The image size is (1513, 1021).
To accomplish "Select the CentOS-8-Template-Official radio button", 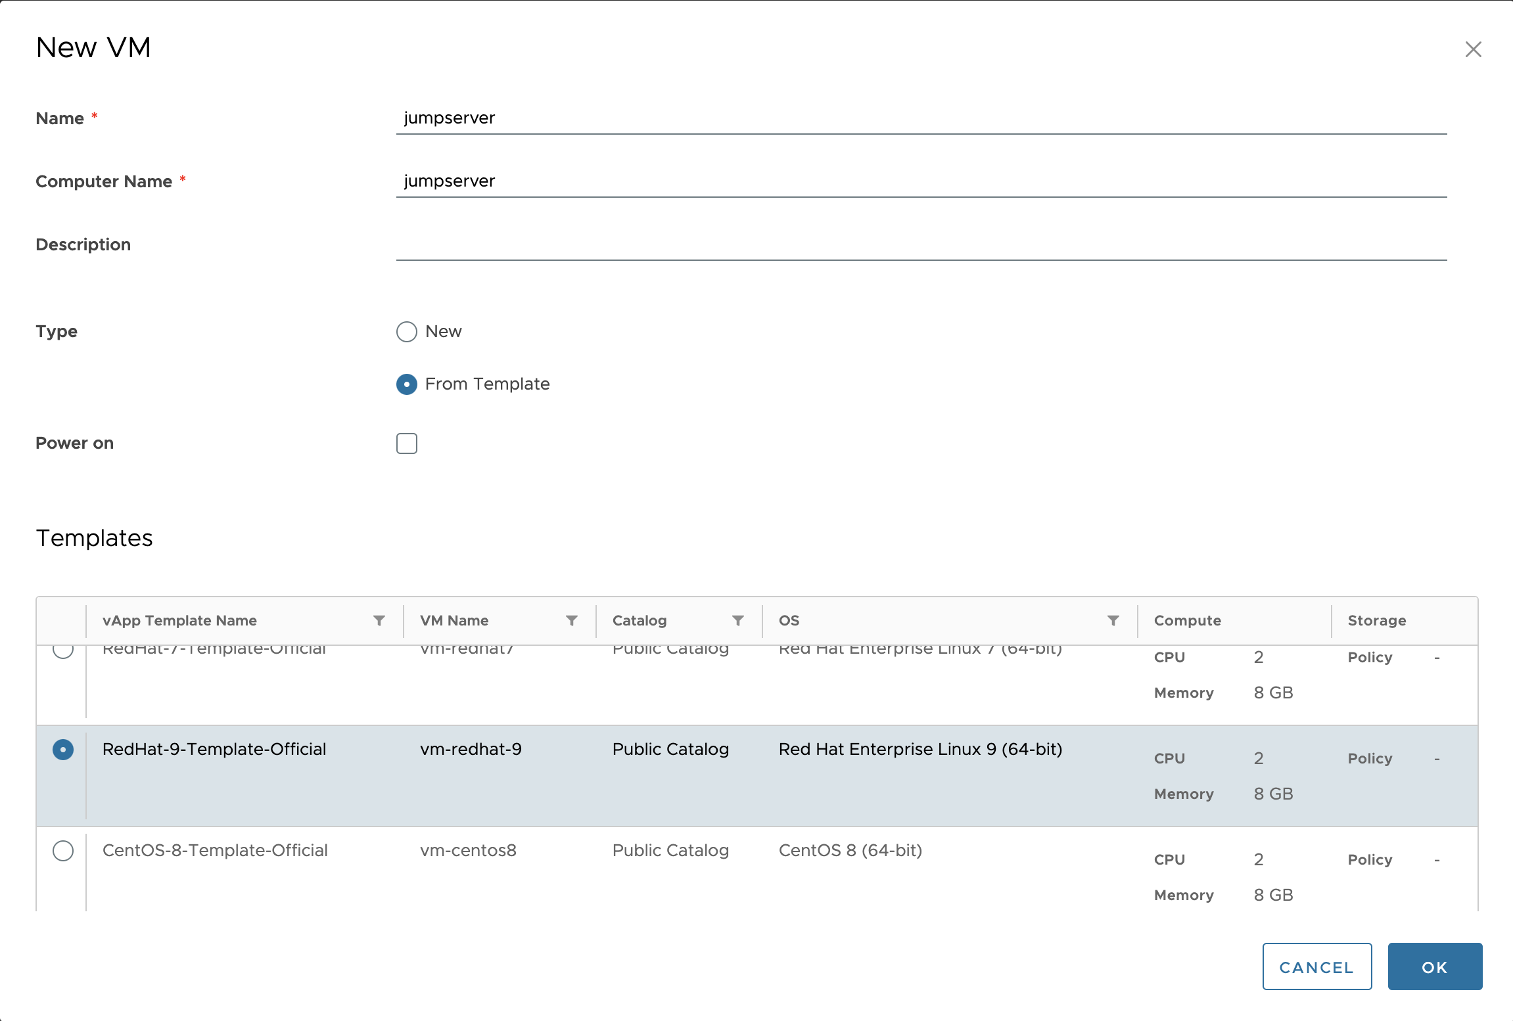I will 63,851.
